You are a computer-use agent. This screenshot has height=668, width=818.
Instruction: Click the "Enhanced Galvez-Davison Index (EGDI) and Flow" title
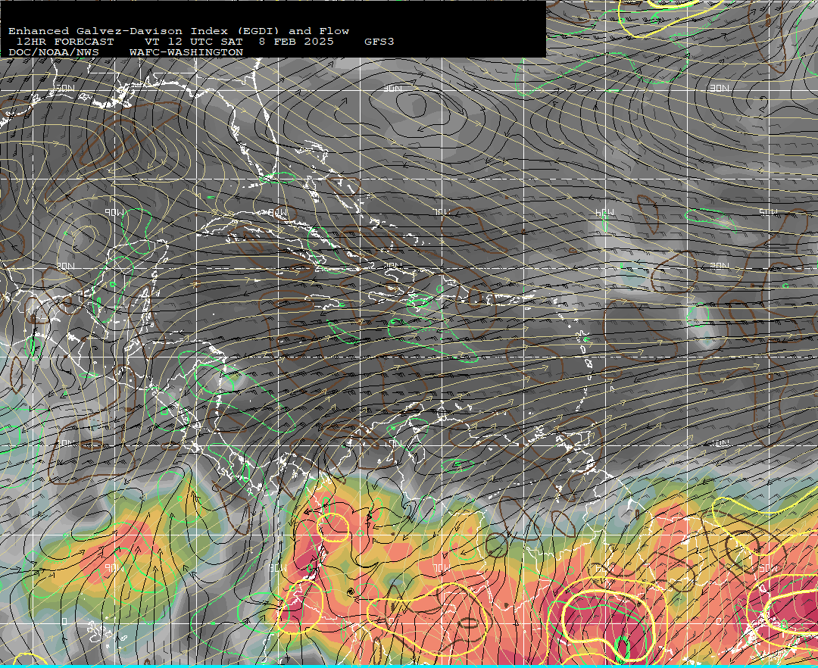pyautogui.click(x=179, y=31)
